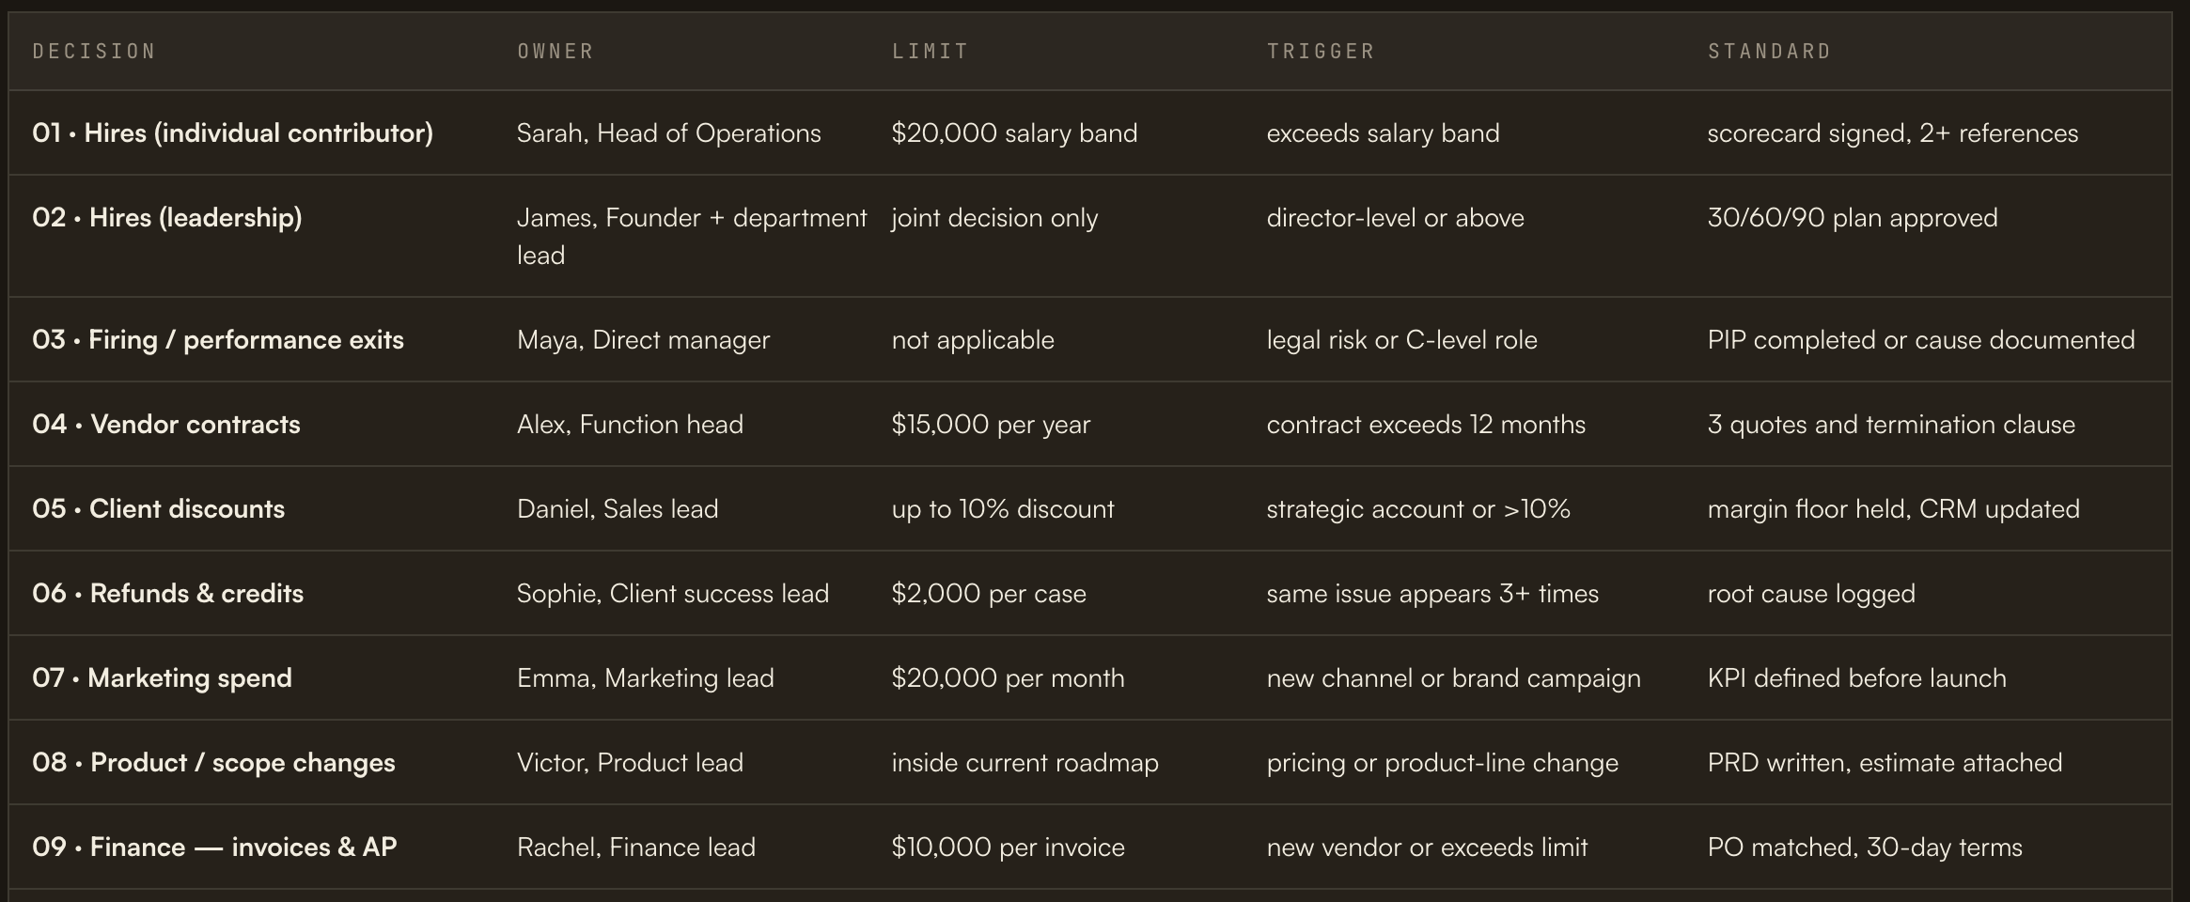Select the LIMIT column header

coord(930,51)
